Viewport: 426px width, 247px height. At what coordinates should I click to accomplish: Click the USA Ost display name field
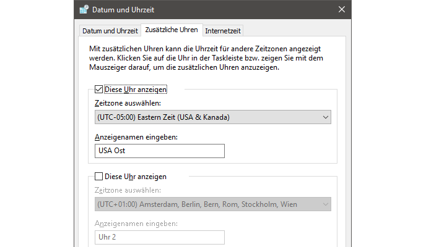tap(159, 151)
